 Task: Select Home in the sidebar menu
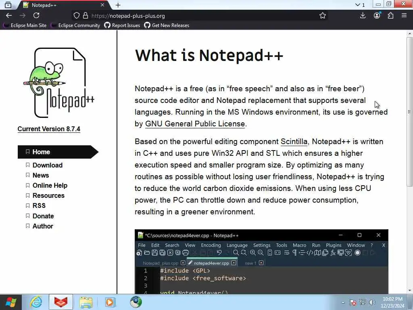click(58, 152)
